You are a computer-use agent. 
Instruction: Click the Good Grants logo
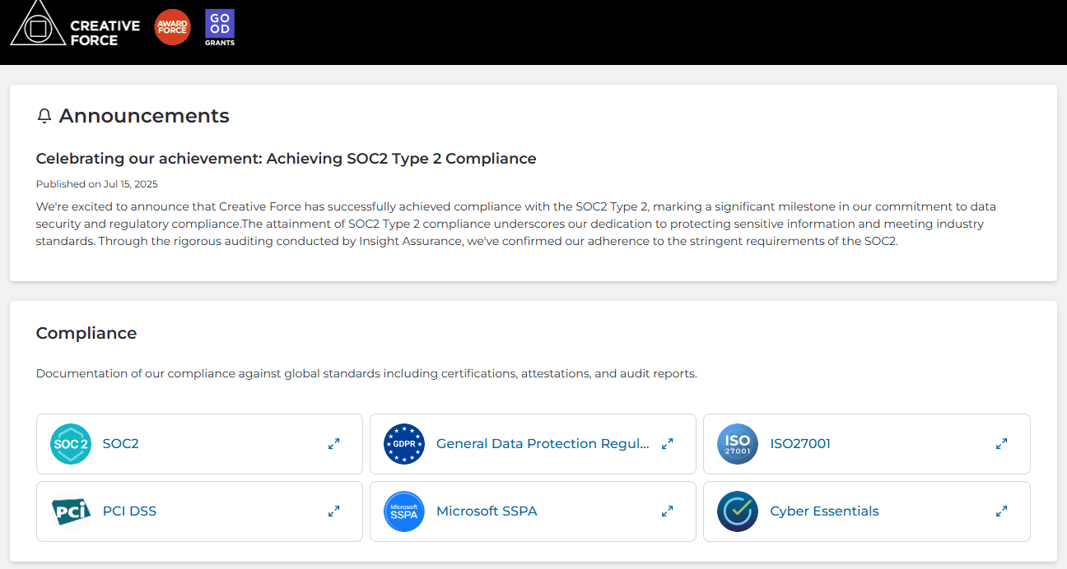[220, 28]
